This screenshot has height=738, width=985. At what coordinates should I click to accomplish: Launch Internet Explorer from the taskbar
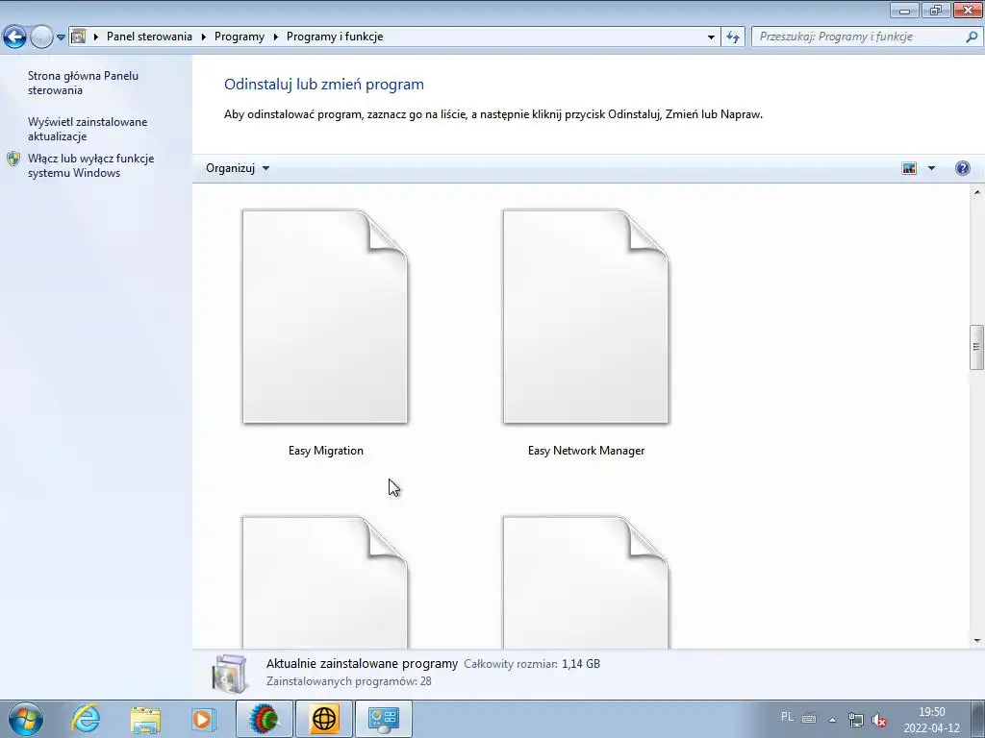86,719
